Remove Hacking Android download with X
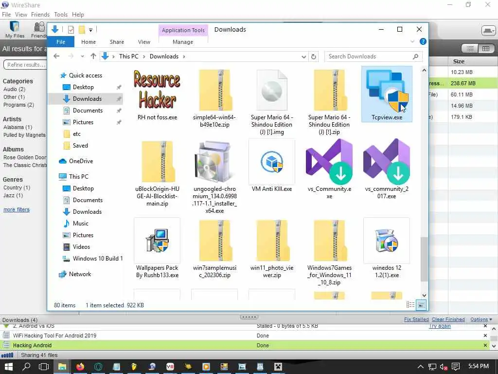 [x=485, y=345]
